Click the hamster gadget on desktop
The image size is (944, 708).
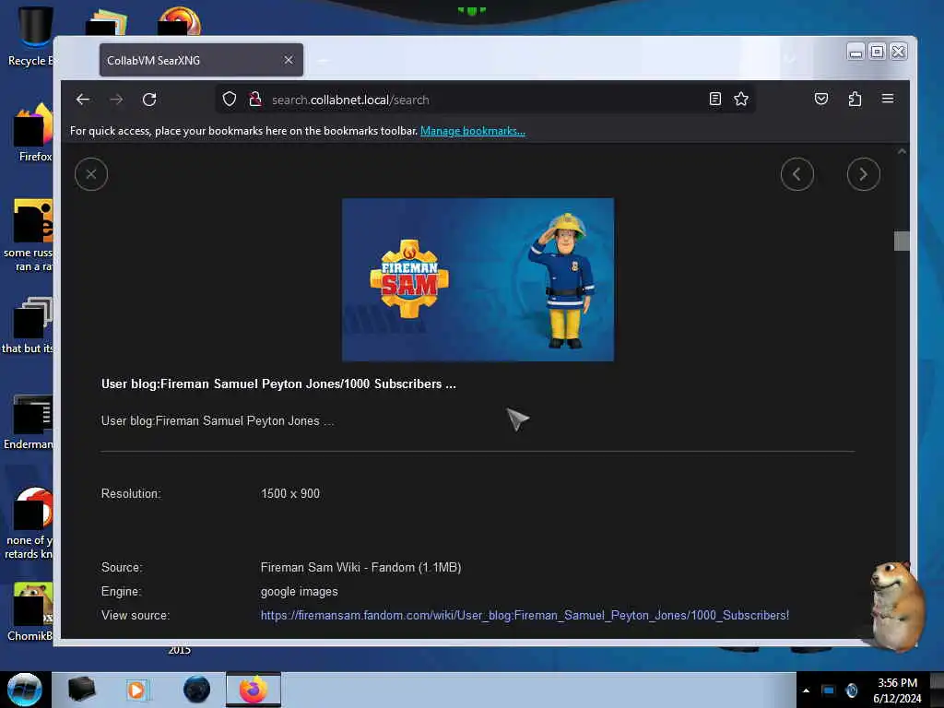point(896,606)
